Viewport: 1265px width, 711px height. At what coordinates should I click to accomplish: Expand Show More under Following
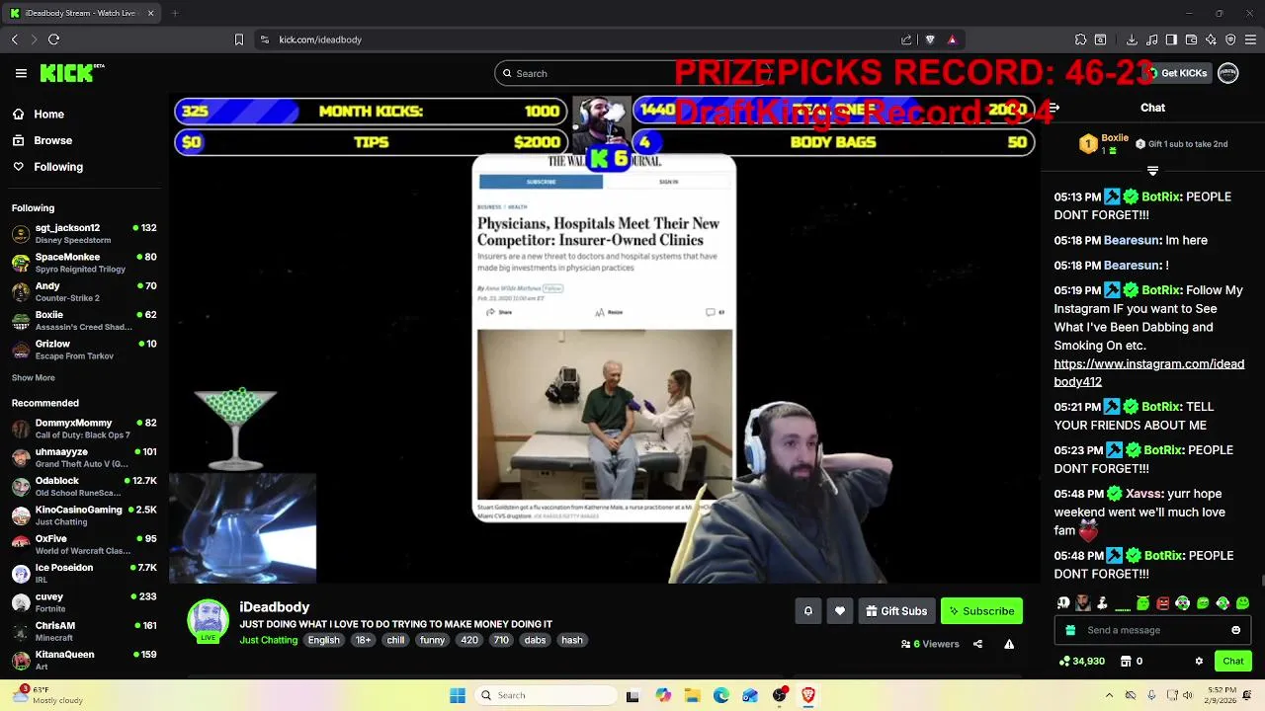click(33, 377)
